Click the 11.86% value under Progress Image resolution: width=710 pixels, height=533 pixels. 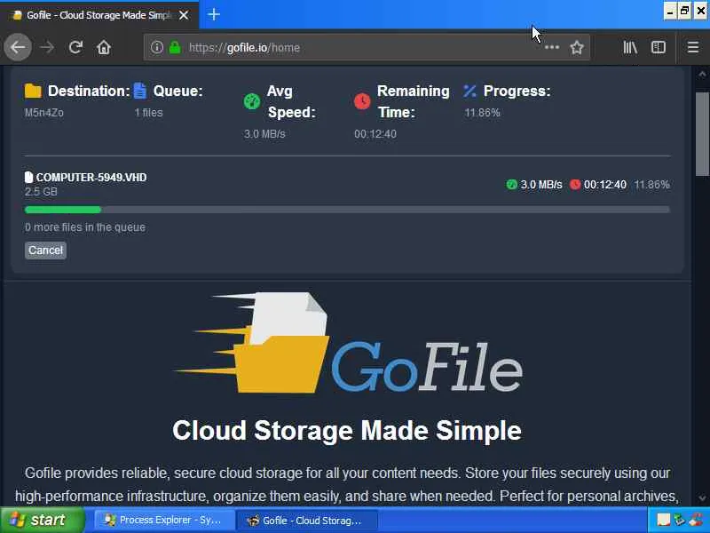[x=482, y=113]
